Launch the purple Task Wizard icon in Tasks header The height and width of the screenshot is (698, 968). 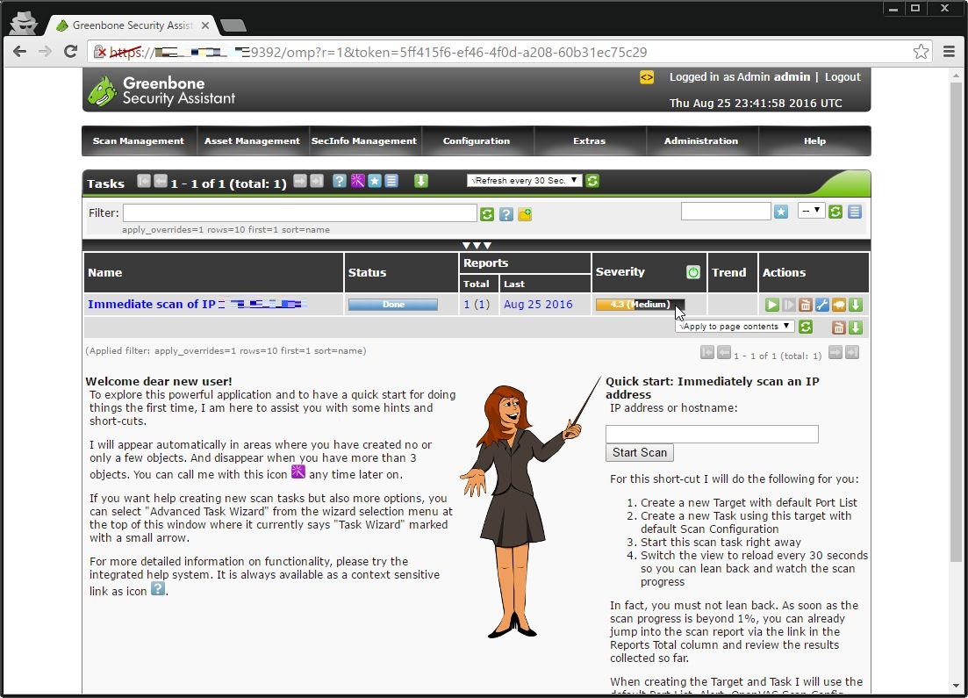[357, 181]
